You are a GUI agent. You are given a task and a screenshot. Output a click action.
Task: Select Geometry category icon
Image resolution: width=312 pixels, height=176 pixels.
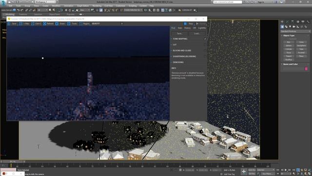(x=282, y=26)
